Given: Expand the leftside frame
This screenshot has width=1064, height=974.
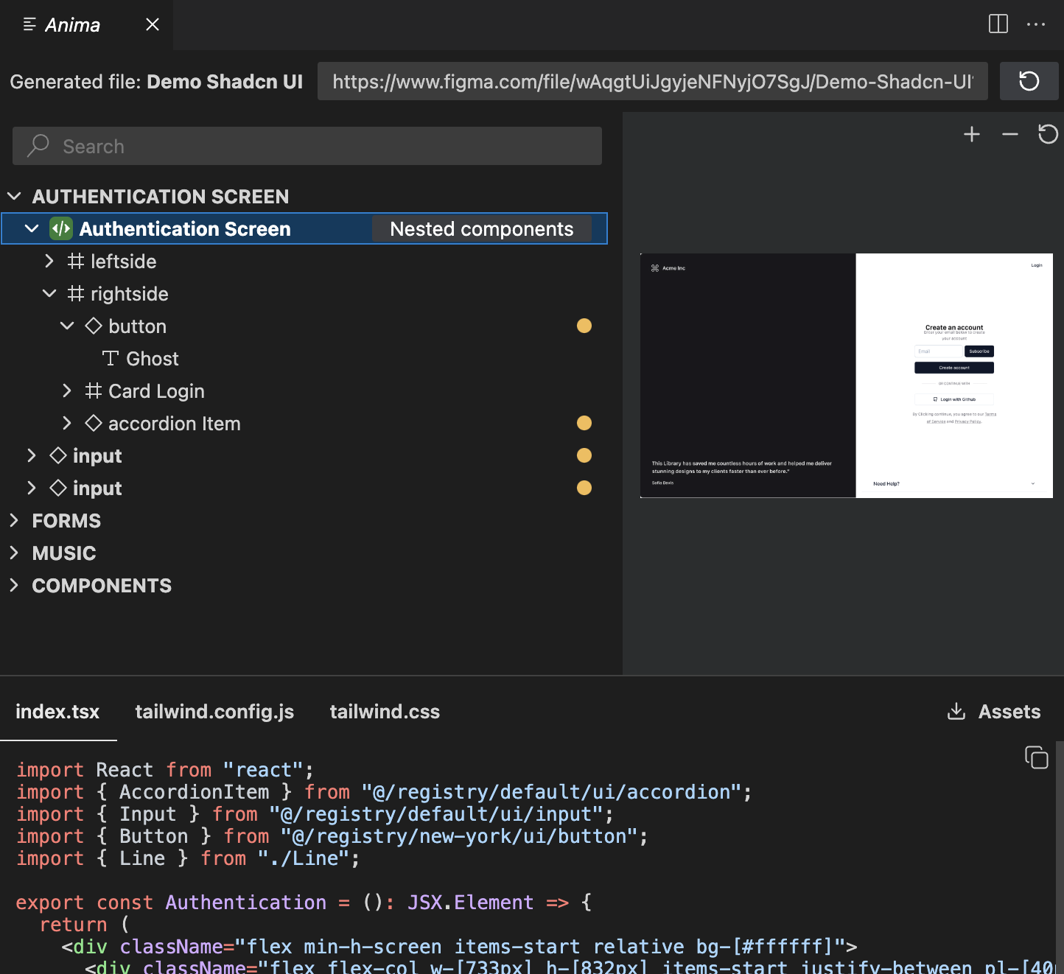Looking at the screenshot, I should pyautogui.click(x=49, y=262).
